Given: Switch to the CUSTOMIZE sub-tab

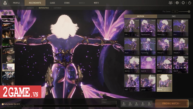Looking at the screenshot, I should [57, 8].
